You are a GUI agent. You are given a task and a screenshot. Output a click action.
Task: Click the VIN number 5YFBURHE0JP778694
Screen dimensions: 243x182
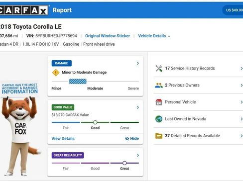56,36
